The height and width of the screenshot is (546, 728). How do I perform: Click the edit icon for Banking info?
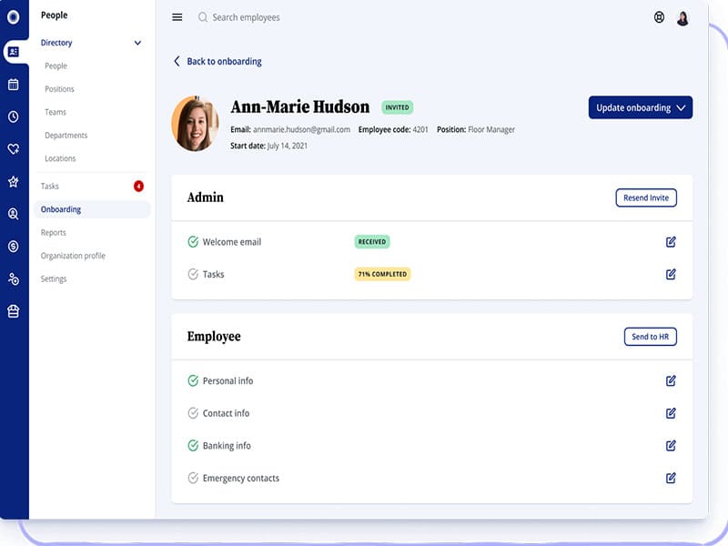coord(671,446)
